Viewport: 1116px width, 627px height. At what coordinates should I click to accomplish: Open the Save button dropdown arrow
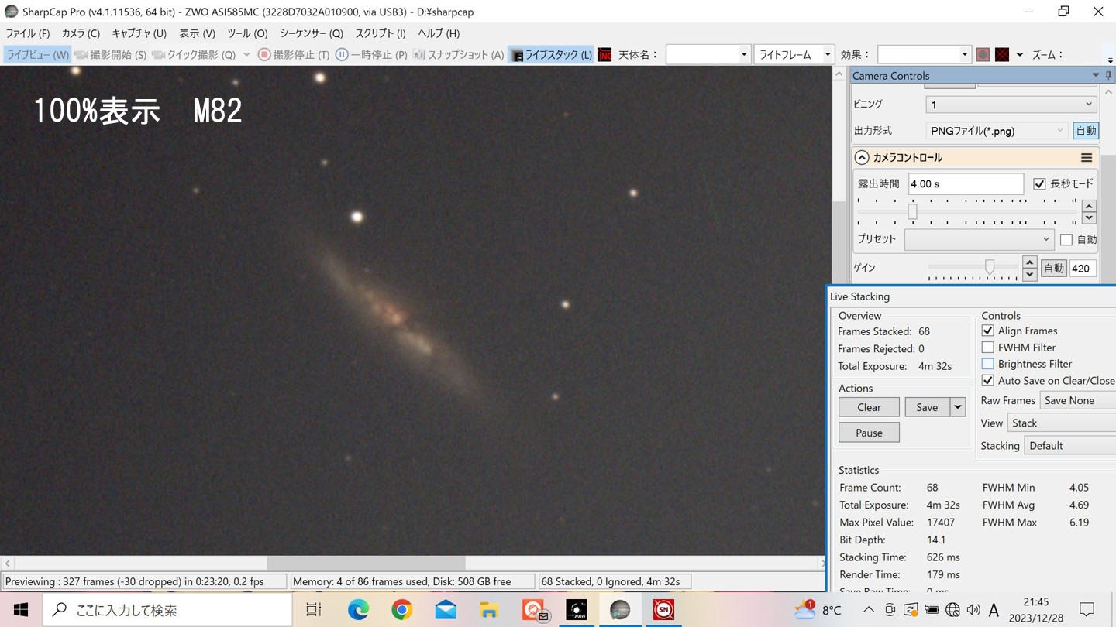958,407
